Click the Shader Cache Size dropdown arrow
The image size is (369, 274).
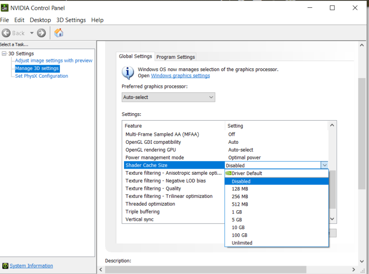325,165
